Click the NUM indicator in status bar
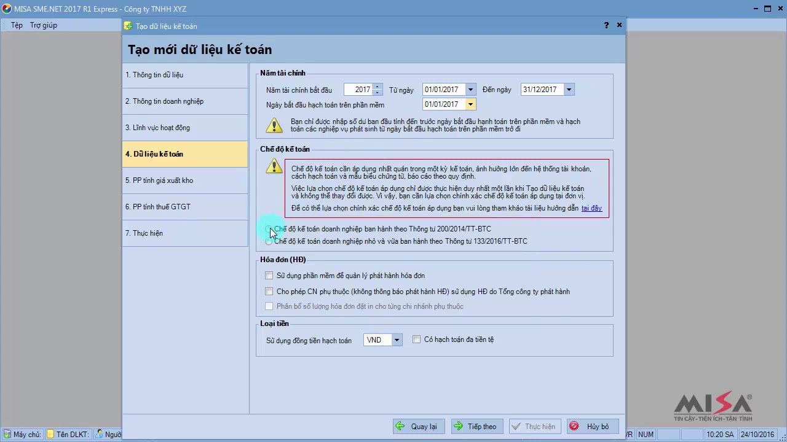The image size is (787, 442). click(x=646, y=435)
